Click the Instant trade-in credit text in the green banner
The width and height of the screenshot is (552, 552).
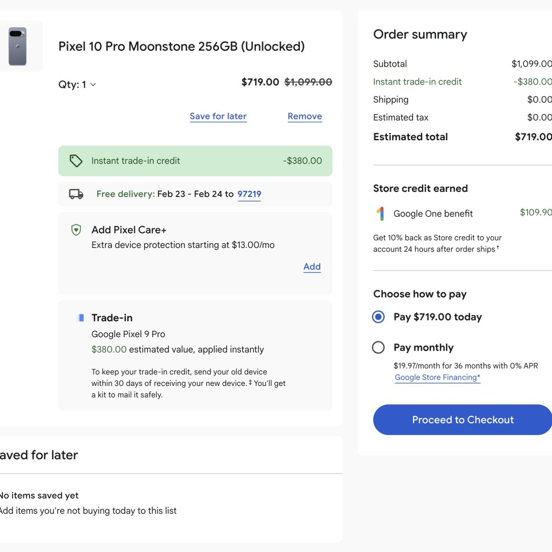point(136,161)
